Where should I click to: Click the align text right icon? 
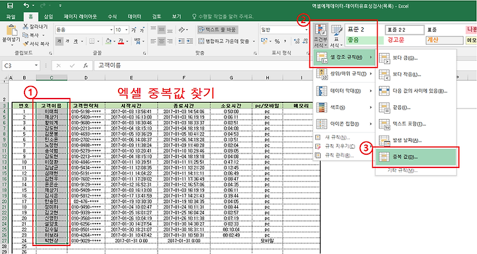tap(170, 41)
